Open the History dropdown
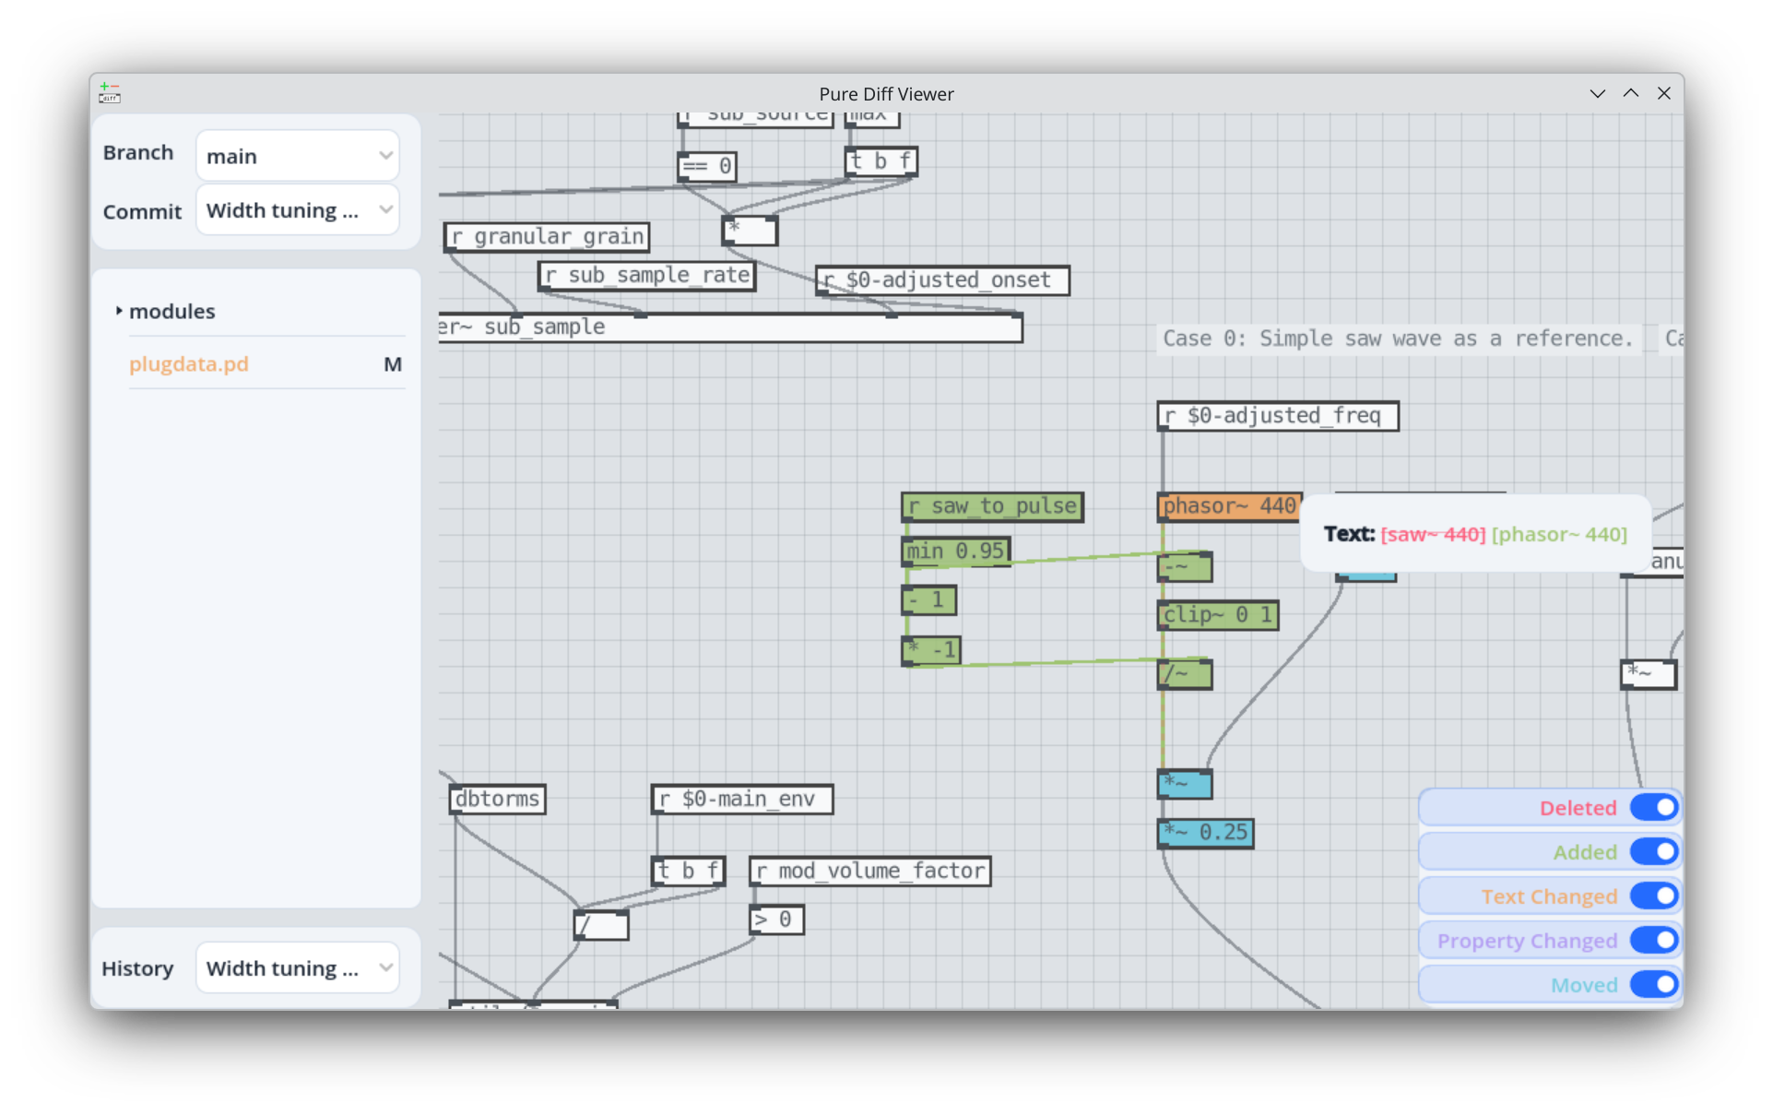Image resolution: width=1773 pixels, height=1115 pixels. [297, 968]
